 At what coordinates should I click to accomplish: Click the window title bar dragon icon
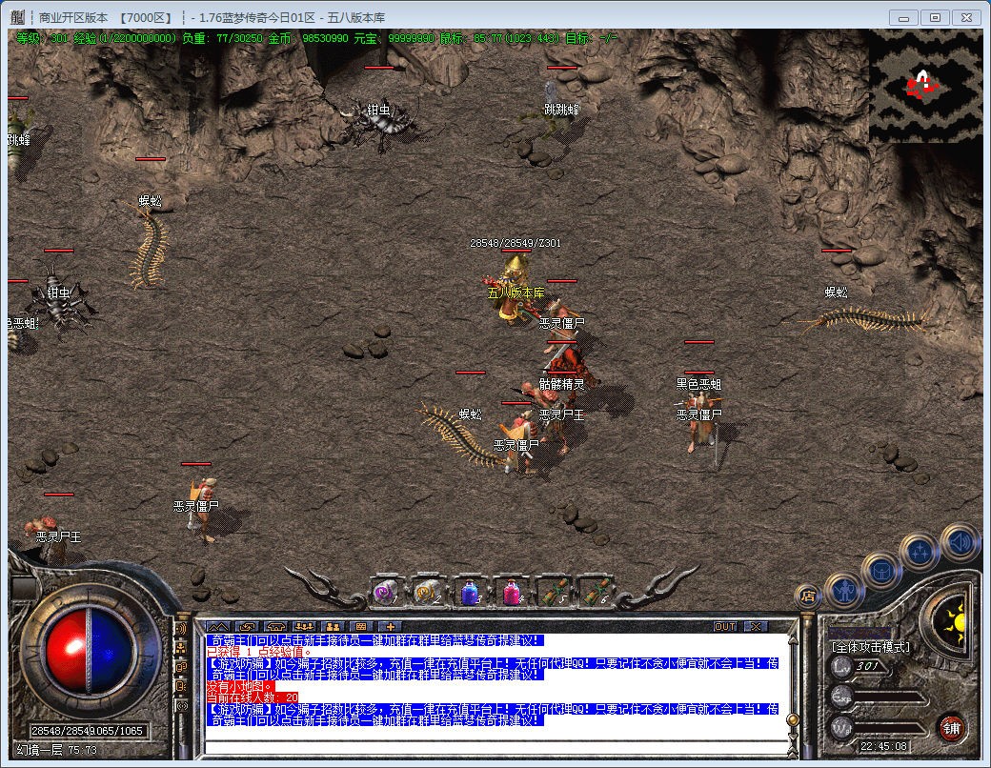point(18,18)
